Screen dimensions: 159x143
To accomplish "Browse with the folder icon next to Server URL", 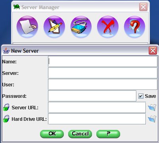I will tap(152, 107).
